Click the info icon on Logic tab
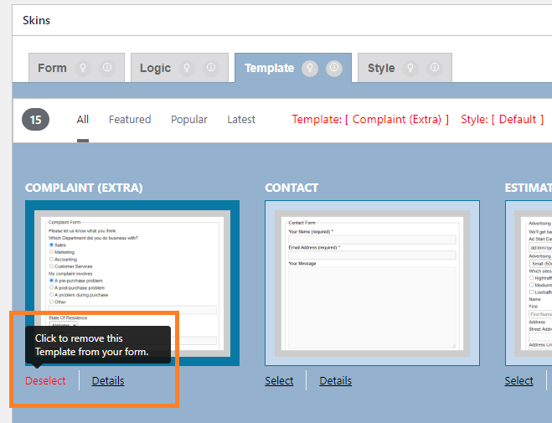 click(x=211, y=68)
